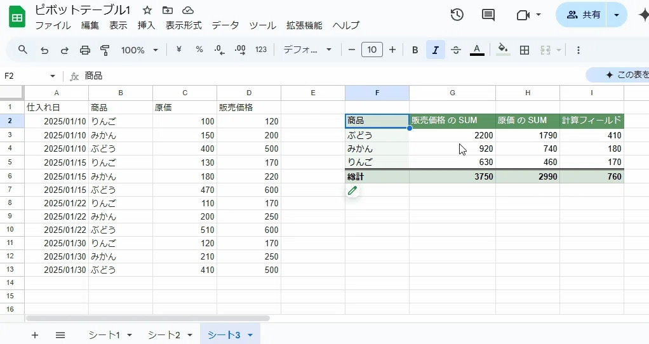This screenshot has height=344, width=649.
Task: Open the ヘルプ menu
Action: (346, 25)
